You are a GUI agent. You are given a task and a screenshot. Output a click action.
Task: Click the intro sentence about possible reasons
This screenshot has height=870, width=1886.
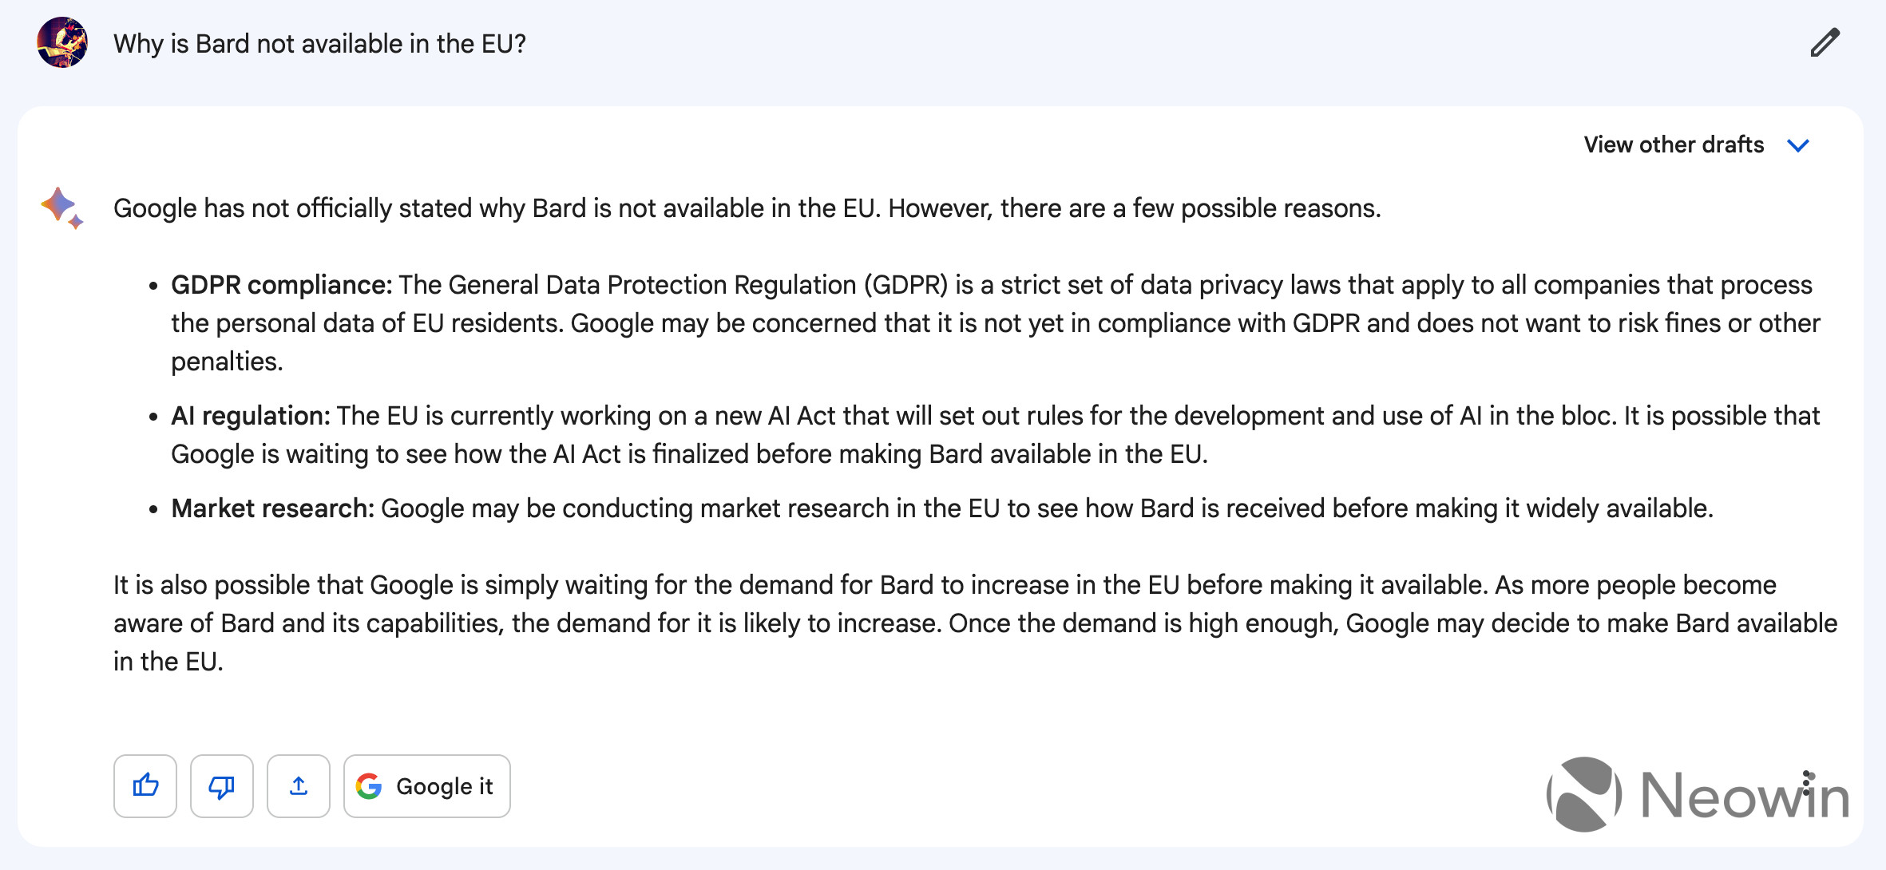[x=747, y=208]
